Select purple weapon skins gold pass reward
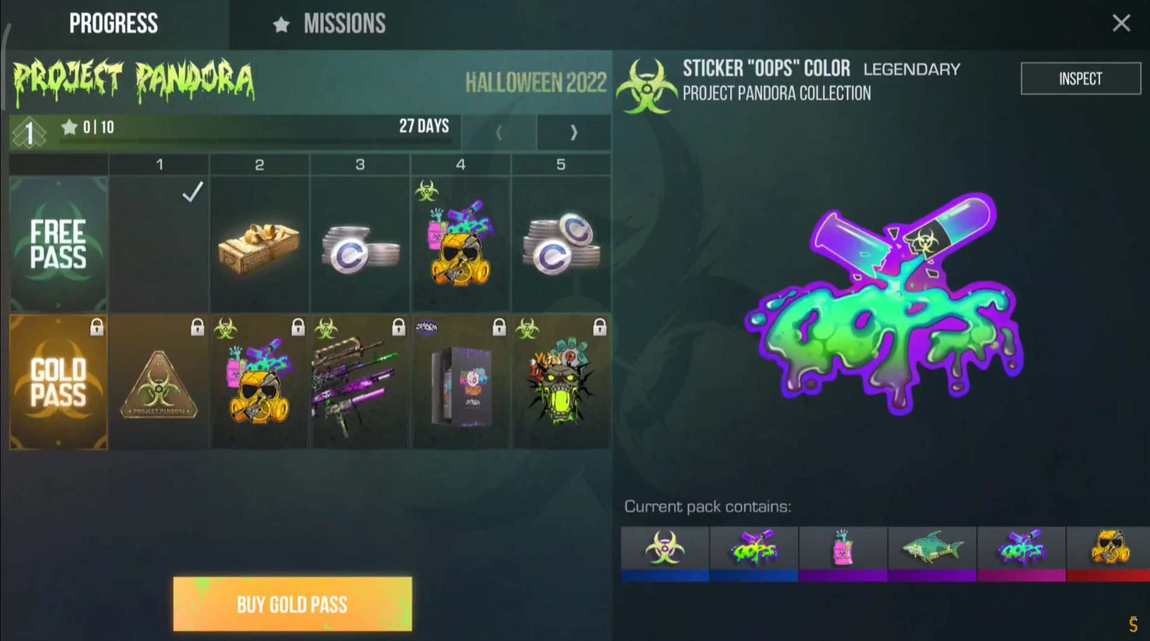 pos(360,382)
